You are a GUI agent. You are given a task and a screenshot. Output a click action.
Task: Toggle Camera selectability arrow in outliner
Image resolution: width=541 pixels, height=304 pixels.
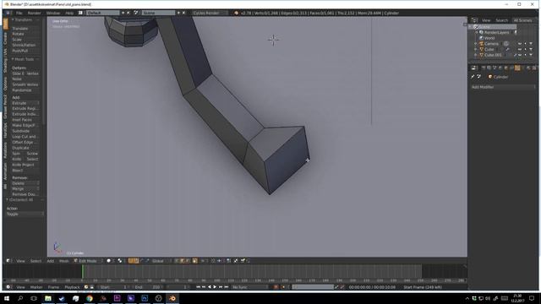[525, 44]
